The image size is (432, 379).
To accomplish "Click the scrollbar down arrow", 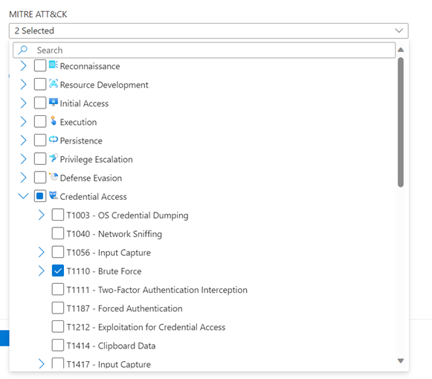I will tap(401, 360).
